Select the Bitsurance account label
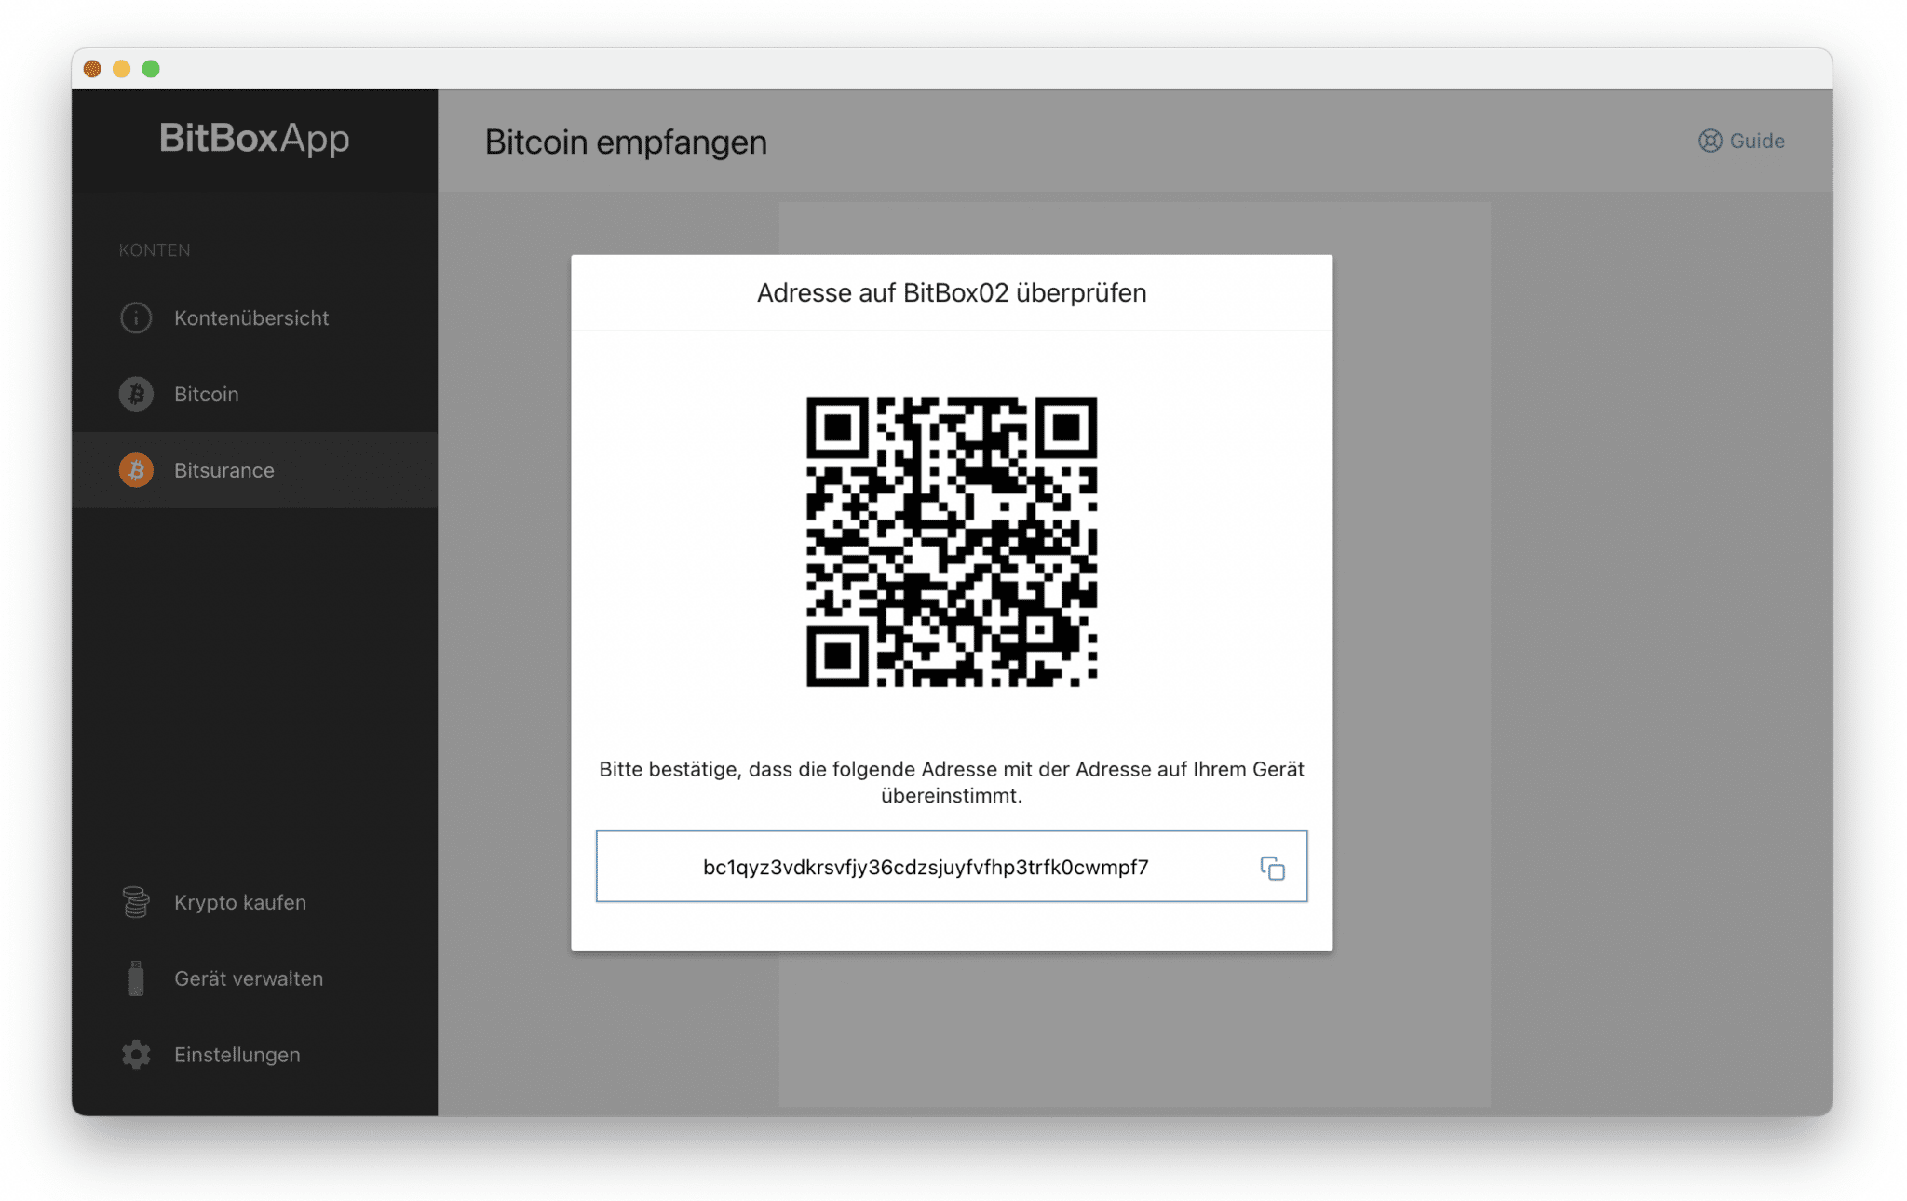The height and width of the screenshot is (1201, 1907). [x=223, y=470]
